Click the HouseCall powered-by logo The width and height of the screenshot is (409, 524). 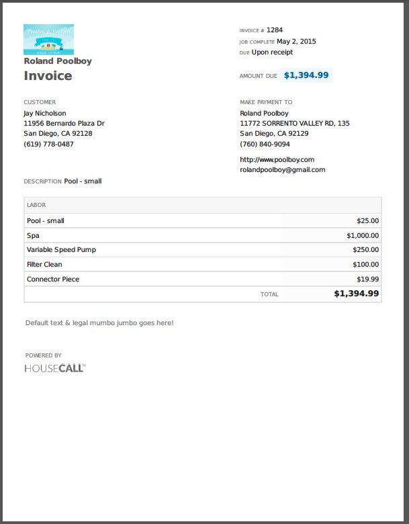coord(55,368)
